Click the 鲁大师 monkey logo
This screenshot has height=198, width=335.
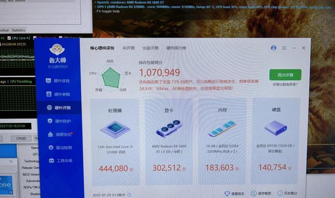(x=57, y=49)
